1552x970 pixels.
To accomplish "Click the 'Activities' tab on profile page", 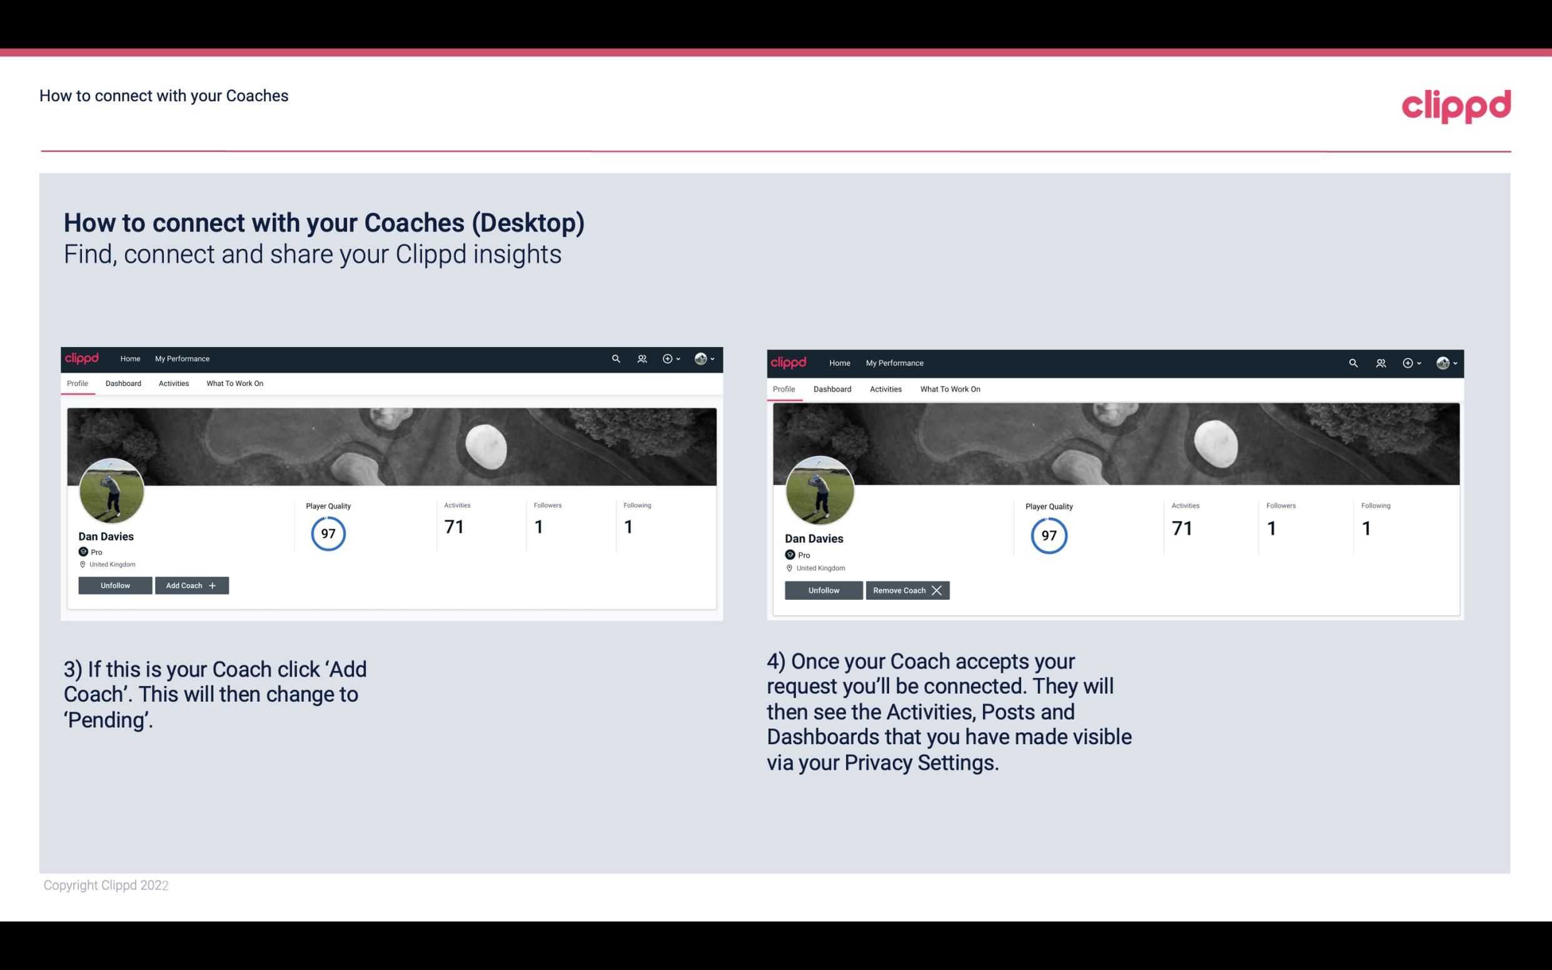I will click(173, 383).
